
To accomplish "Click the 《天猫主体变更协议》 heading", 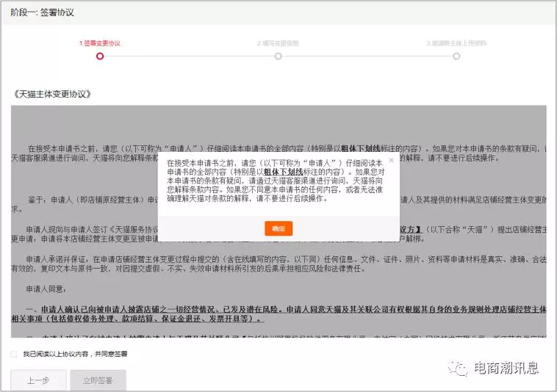I will (52, 95).
